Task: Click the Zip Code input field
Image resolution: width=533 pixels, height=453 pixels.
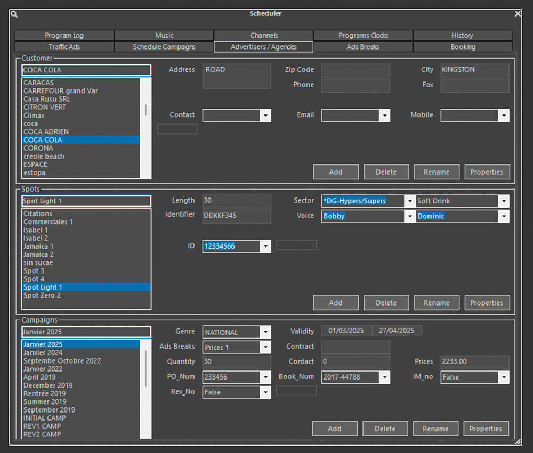Action: [x=356, y=70]
